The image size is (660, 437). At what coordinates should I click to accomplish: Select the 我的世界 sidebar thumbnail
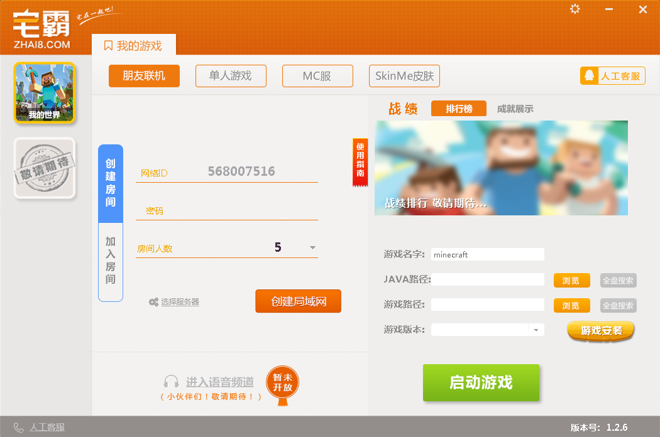pos(44,91)
